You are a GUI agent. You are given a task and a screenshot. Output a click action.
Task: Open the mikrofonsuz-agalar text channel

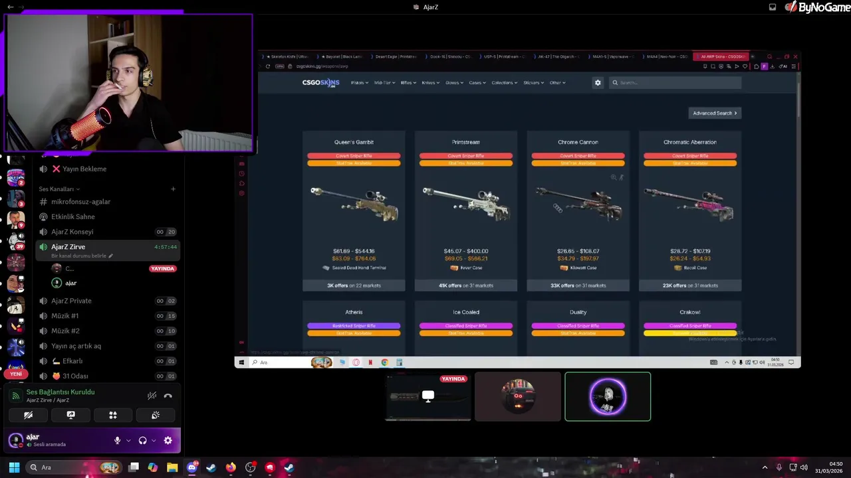106,202
